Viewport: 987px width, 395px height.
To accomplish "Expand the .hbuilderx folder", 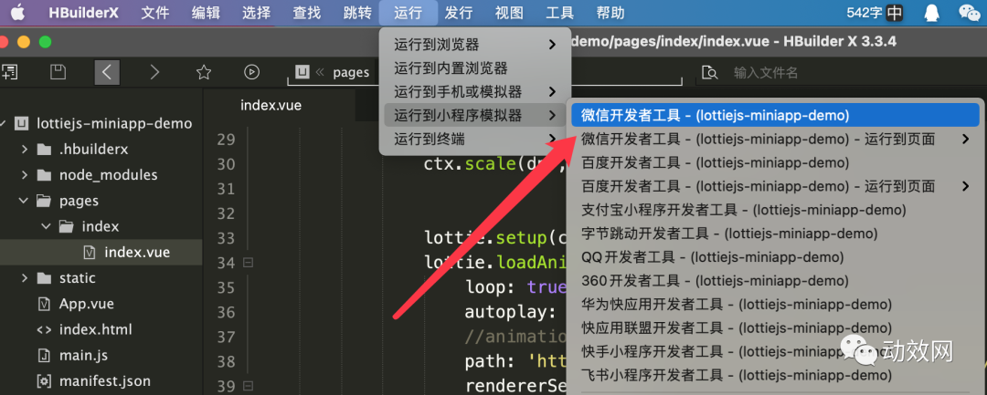I will pos(24,150).
